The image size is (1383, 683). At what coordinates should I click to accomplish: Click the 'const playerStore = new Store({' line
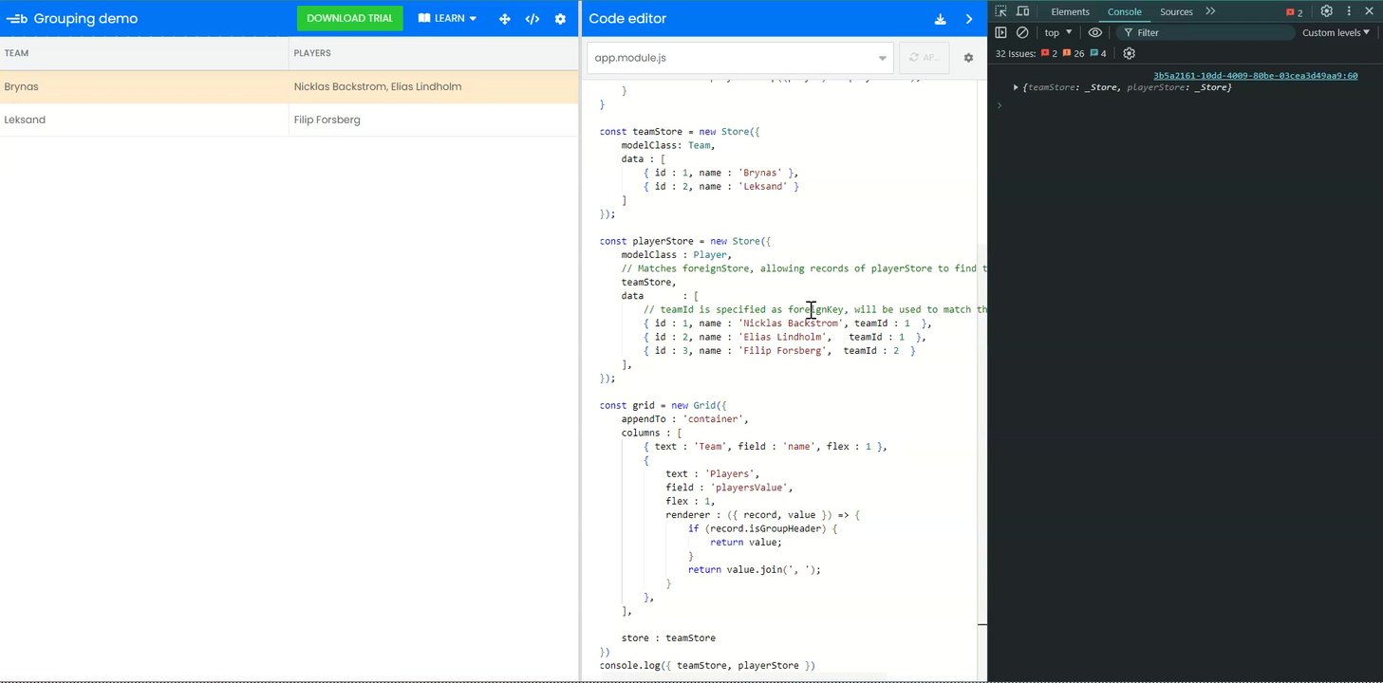click(685, 241)
